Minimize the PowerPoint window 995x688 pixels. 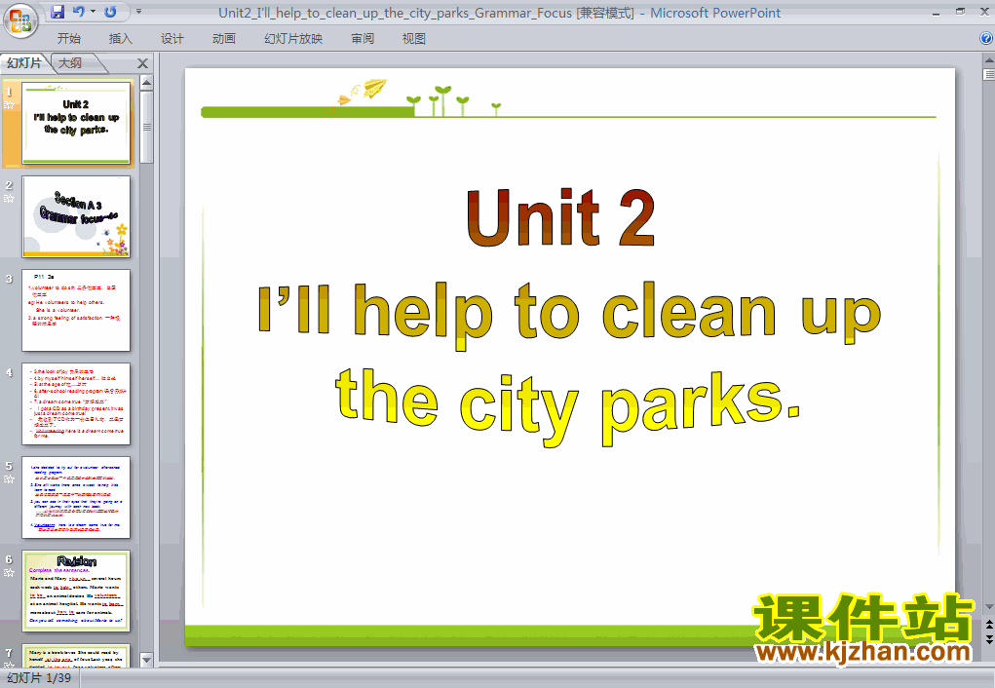937,12
